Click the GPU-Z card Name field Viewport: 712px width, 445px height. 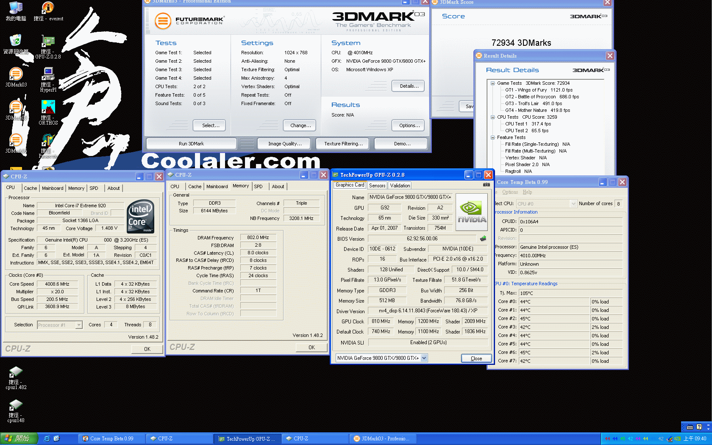pyautogui.click(x=410, y=197)
